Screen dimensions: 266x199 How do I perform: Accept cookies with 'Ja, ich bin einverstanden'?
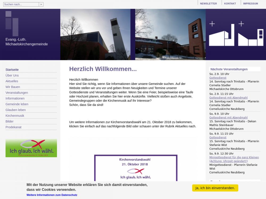pos(215,188)
